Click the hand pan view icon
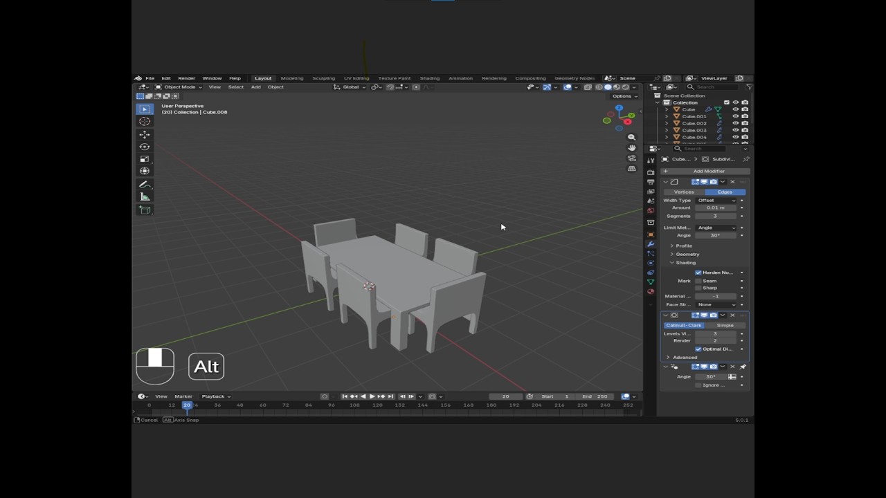The width and height of the screenshot is (886, 498). (631, 147)
